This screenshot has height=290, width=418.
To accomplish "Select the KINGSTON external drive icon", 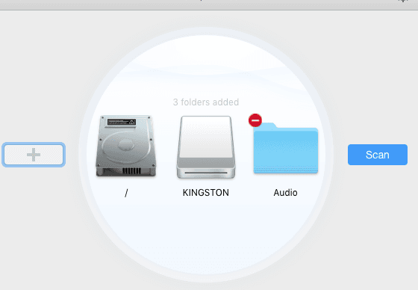I will 206,147.
